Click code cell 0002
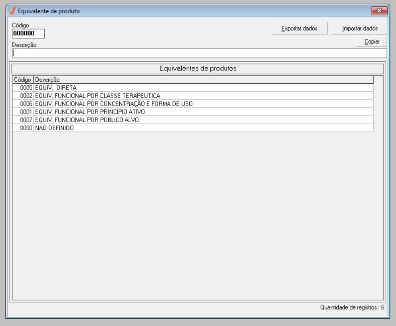The height and width of the screenshot is (326, 396). pyautogui.click(x=23, y=96)
